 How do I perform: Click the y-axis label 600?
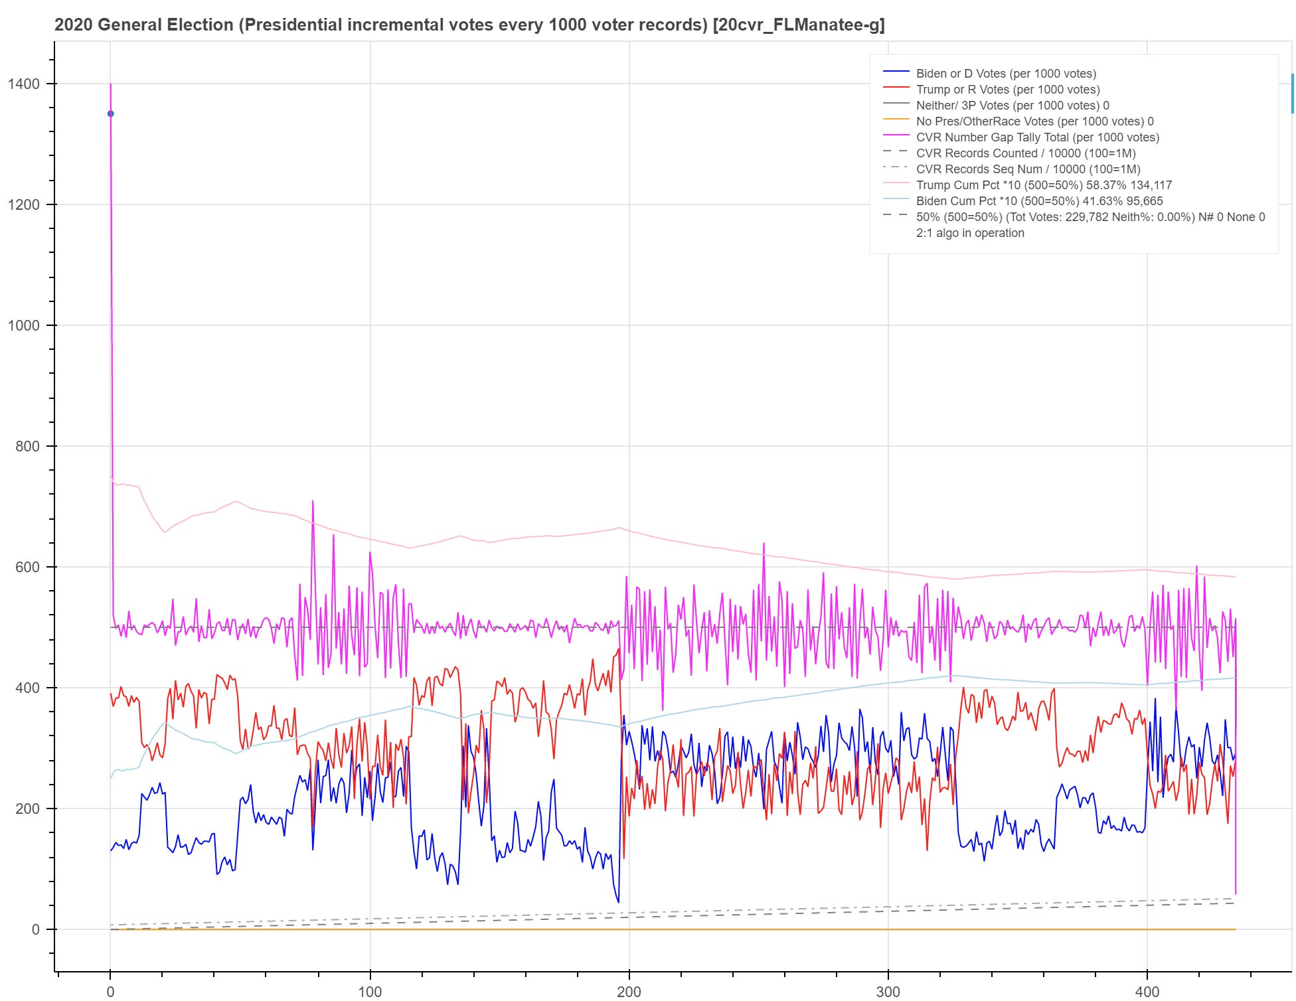27,567
